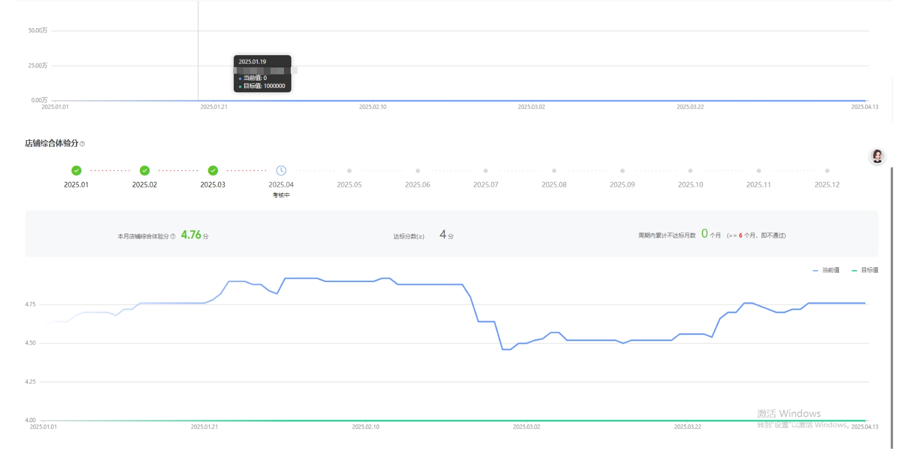Screen dimensions: 897x469
Task: Click the gray dot above 2025.11
Action: coord(758,171)
